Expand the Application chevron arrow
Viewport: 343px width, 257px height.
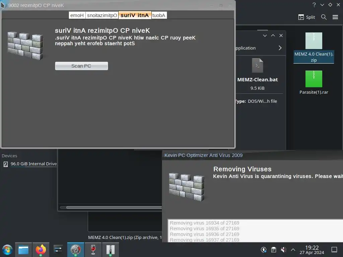pyautogui.click(x=280, y=48)
